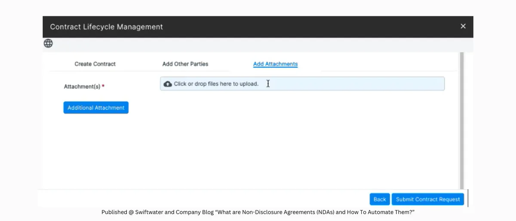Image resolution: width=516 pixels, height=221 pixels.
Task: Click the Attachment(s) field label
Action: [84, 86]
